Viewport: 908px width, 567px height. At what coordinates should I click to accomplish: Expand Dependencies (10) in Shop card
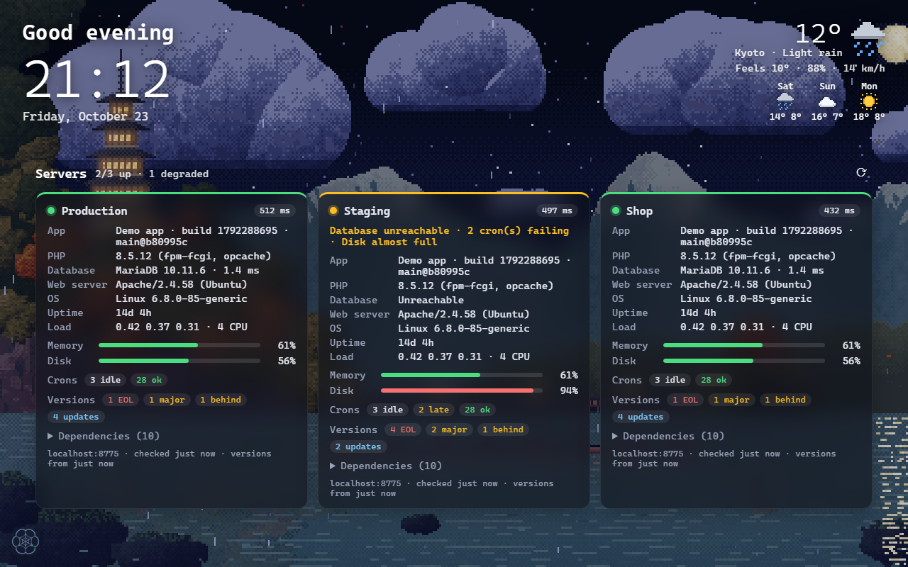tap(668, 436)
